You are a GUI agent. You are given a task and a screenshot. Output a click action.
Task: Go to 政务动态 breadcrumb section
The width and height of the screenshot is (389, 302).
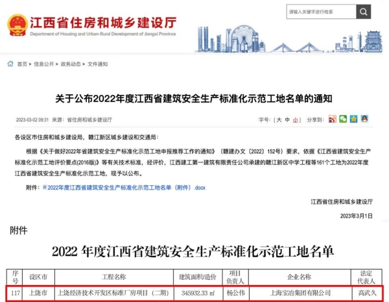(x=71, y=64)
